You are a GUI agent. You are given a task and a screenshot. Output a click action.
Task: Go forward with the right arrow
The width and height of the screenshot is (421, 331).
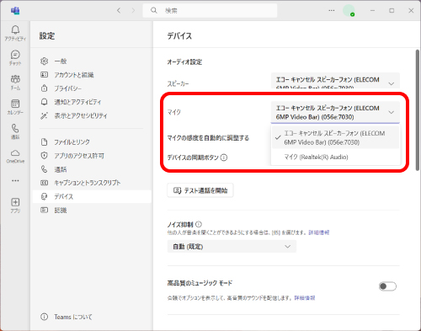click(133, 10)
